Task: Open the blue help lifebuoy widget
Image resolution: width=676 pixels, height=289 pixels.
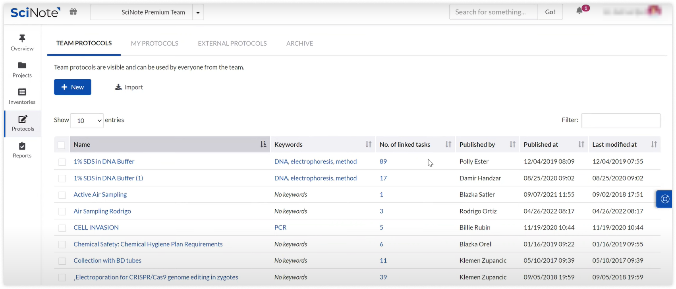Action: tap(664, 199)
